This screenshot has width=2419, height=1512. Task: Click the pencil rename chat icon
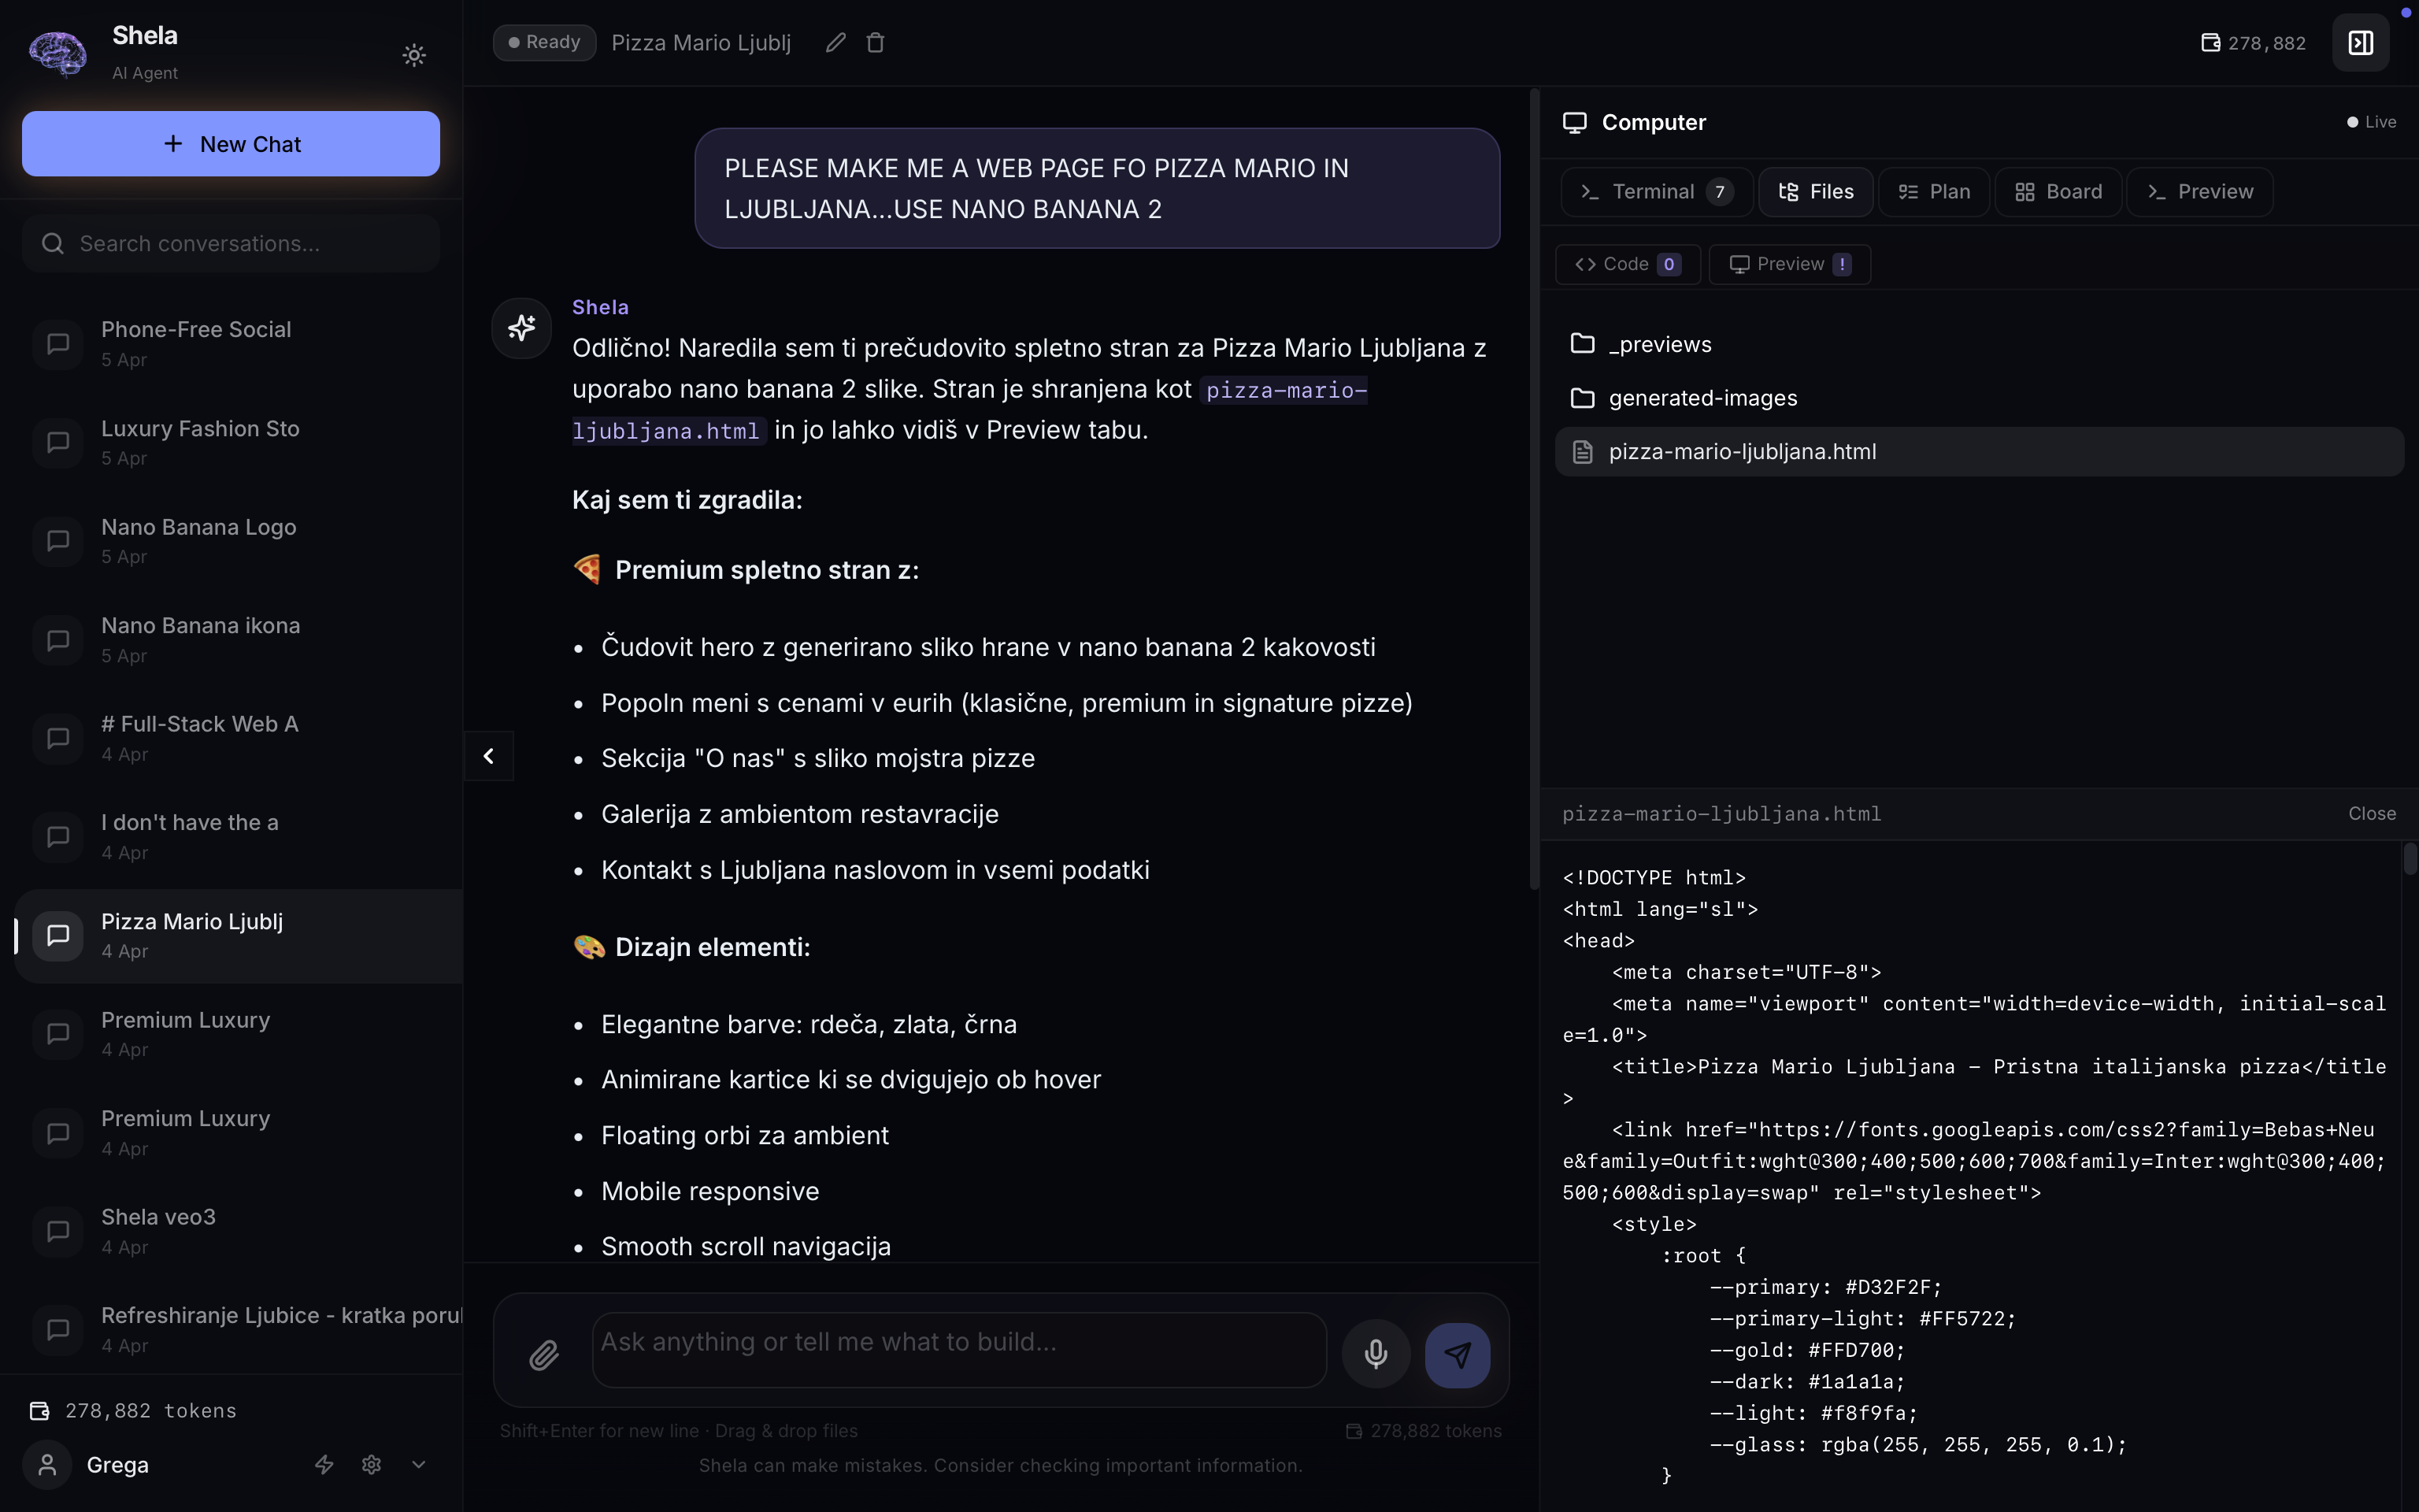(835, 42)
